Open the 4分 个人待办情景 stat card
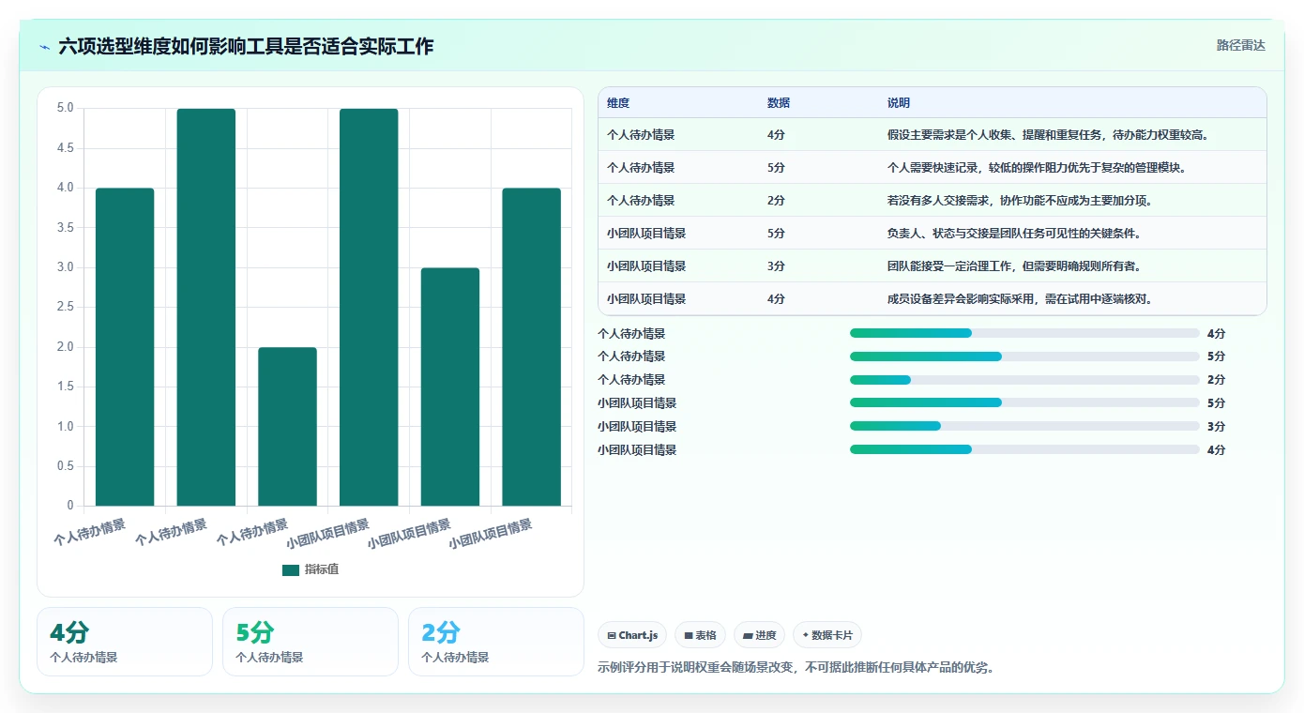 [125, 642]
